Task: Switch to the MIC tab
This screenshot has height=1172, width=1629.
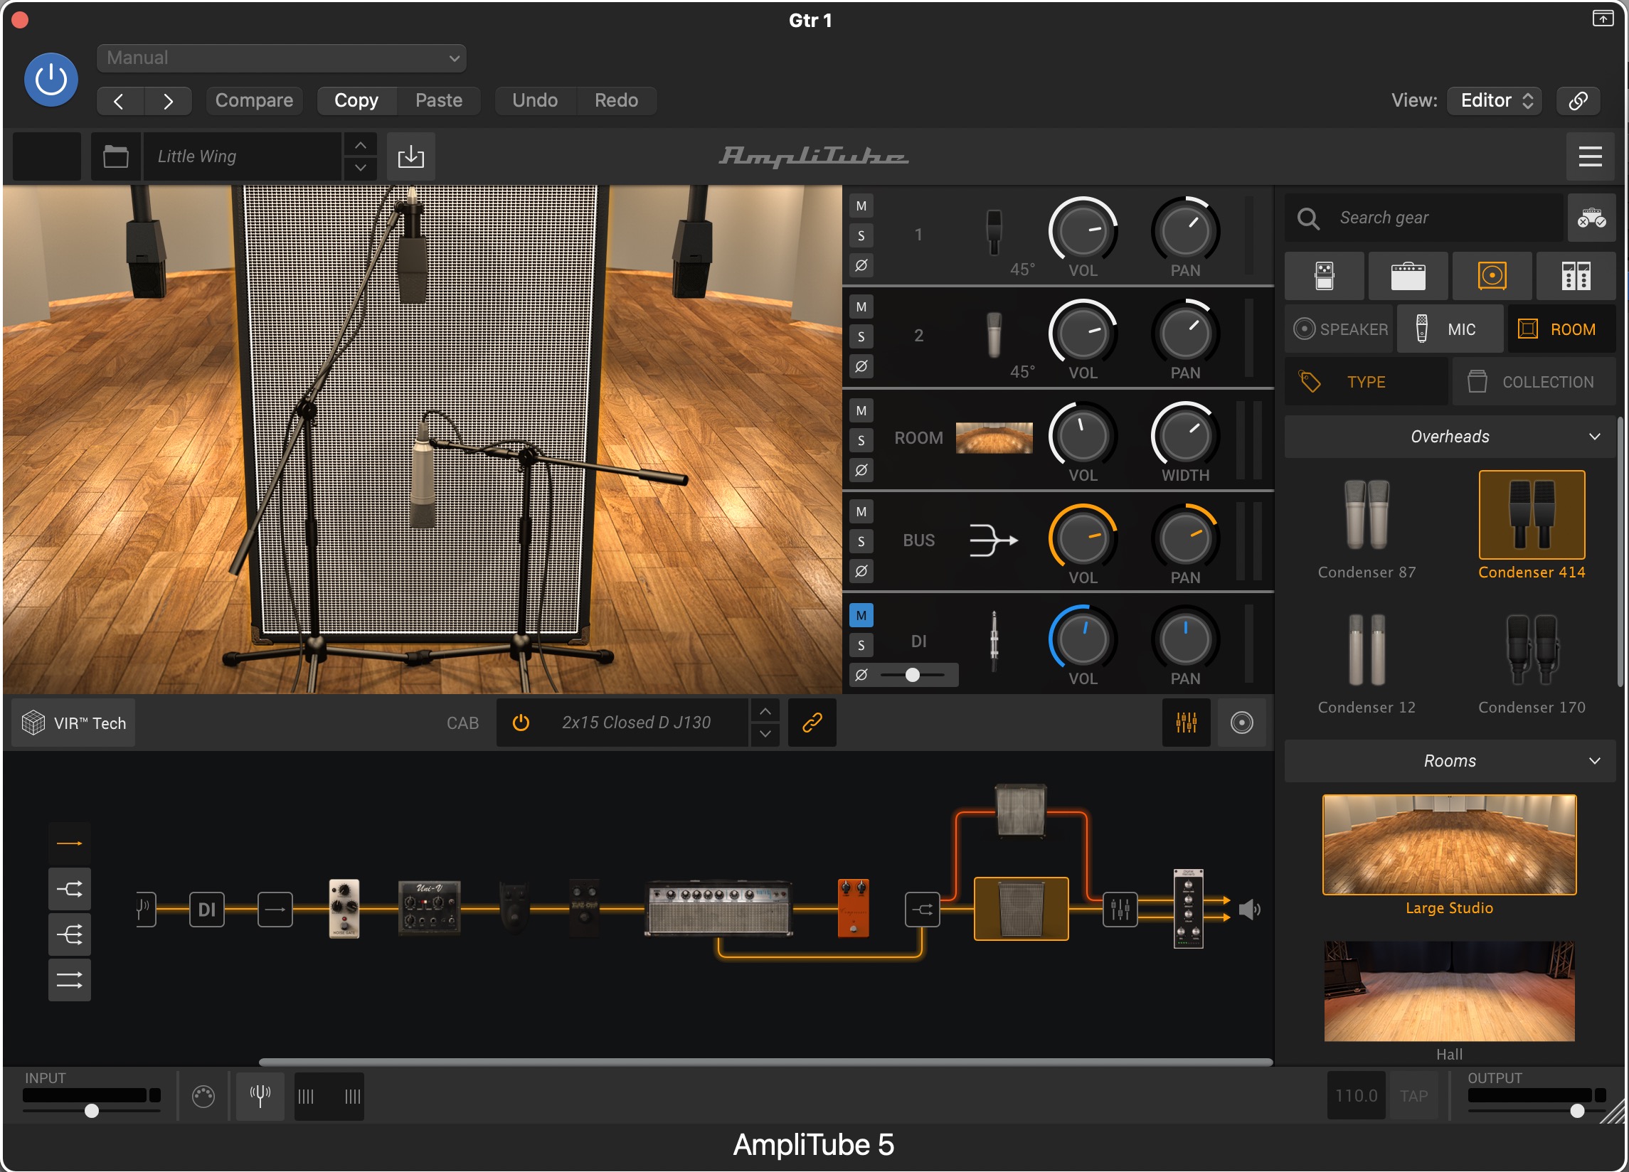Action: click(1450, 329)
